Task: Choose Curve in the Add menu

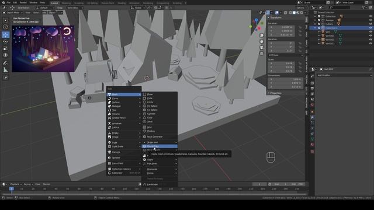Action: tap(124, 99)
